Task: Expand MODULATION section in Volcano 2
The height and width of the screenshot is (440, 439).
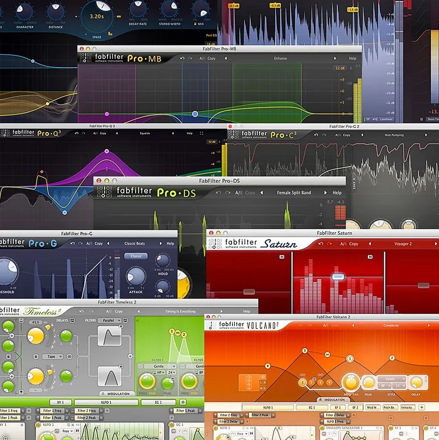Action: click(332, 399)
